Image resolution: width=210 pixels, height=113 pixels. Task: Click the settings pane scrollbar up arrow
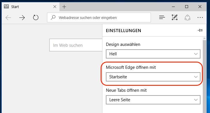(204, 38)
